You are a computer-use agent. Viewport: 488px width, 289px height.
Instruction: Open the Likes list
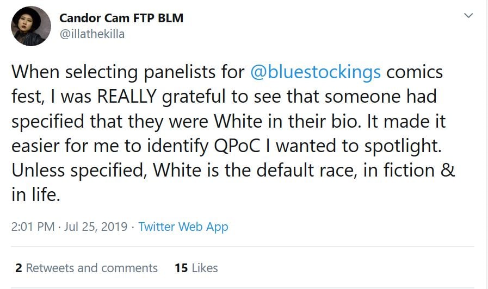point(204,268)
